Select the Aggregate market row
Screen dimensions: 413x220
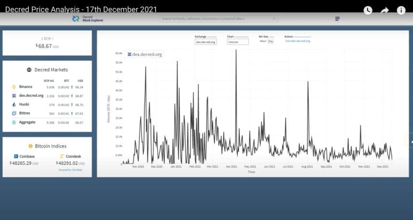tap(47, 122)
